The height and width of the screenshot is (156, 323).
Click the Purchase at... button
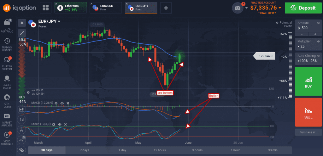pyautogui.click(x=308, y=132)
